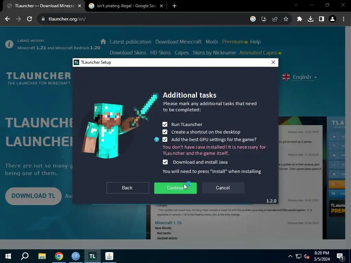
Task: Go Back in TLauncher Setup
Action: pos(128,188)
